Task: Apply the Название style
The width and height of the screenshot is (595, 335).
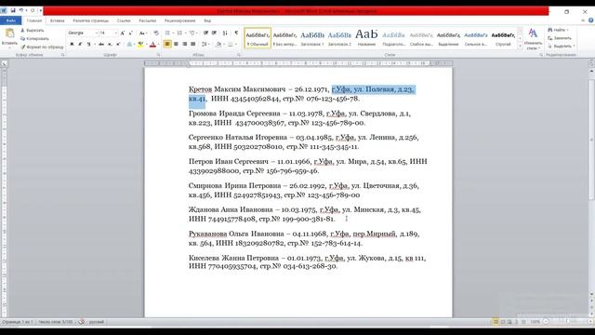Action: tap(366, 38)
